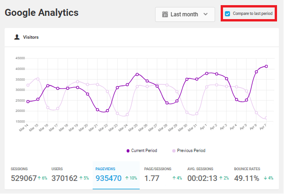Select the Users metric tab

[70, 175]
